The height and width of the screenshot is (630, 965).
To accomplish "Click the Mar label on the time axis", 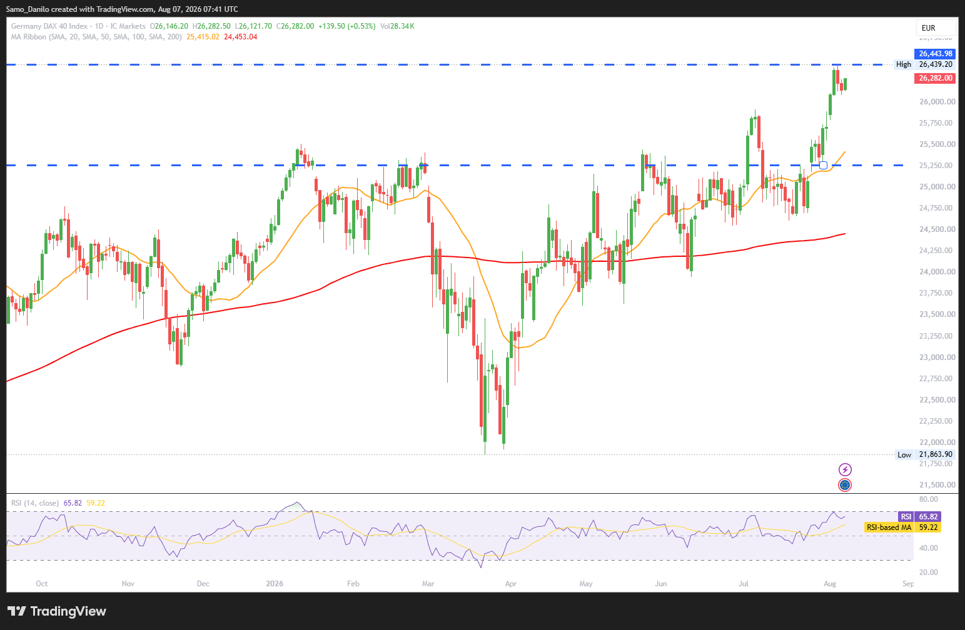I will [428, 584].
